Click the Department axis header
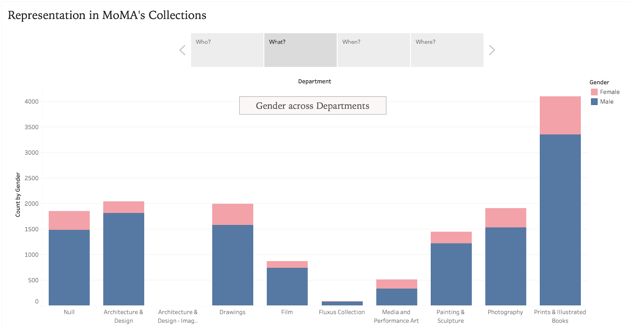630x330 pixels. pos(315,81)
